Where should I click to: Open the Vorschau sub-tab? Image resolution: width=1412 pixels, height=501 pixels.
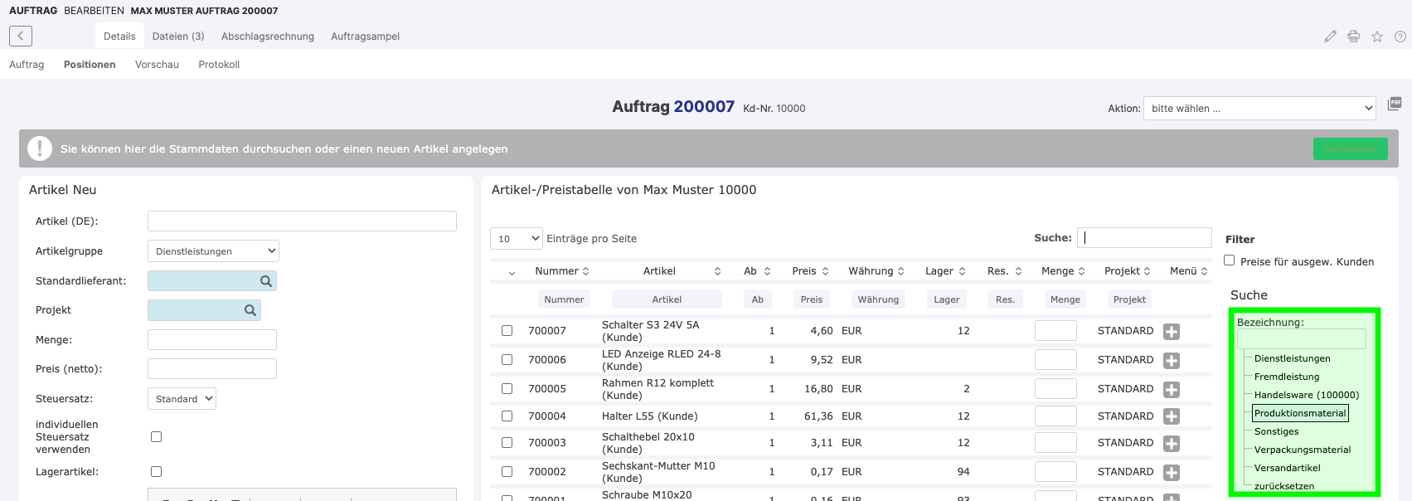point(157,65)
